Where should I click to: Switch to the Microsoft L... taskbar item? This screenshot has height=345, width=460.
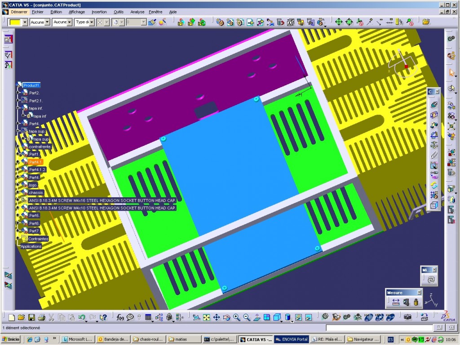coord(77,340)
